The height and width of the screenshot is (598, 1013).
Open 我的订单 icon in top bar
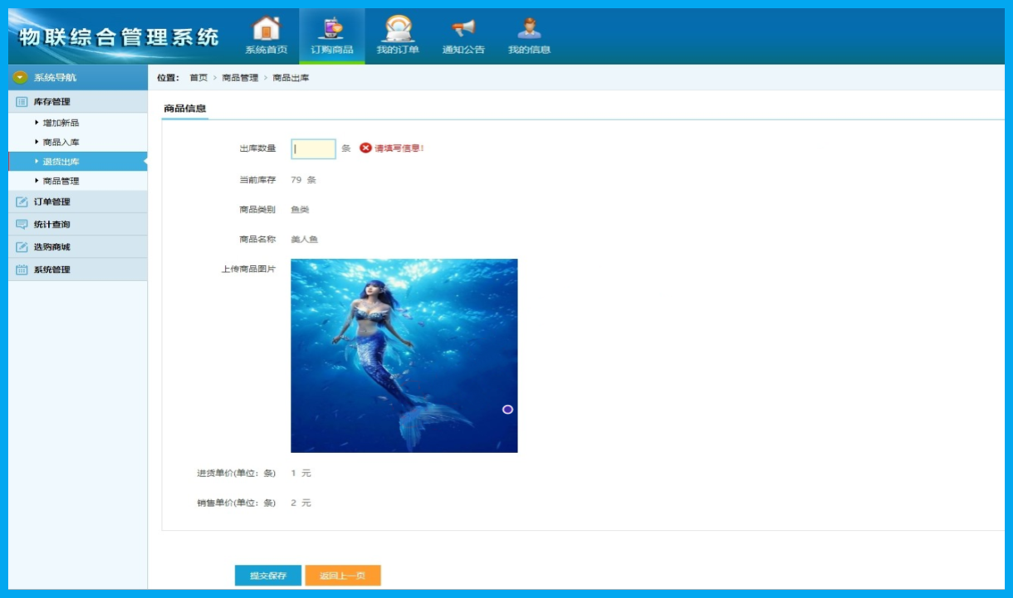(398, 28)
